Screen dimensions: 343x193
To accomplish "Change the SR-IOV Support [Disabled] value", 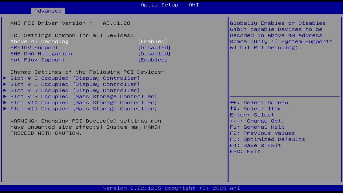I will [154, 48].
